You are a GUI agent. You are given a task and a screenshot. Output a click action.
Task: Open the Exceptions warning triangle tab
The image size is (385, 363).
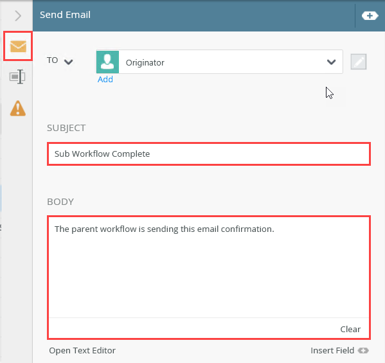click(18, 108)
